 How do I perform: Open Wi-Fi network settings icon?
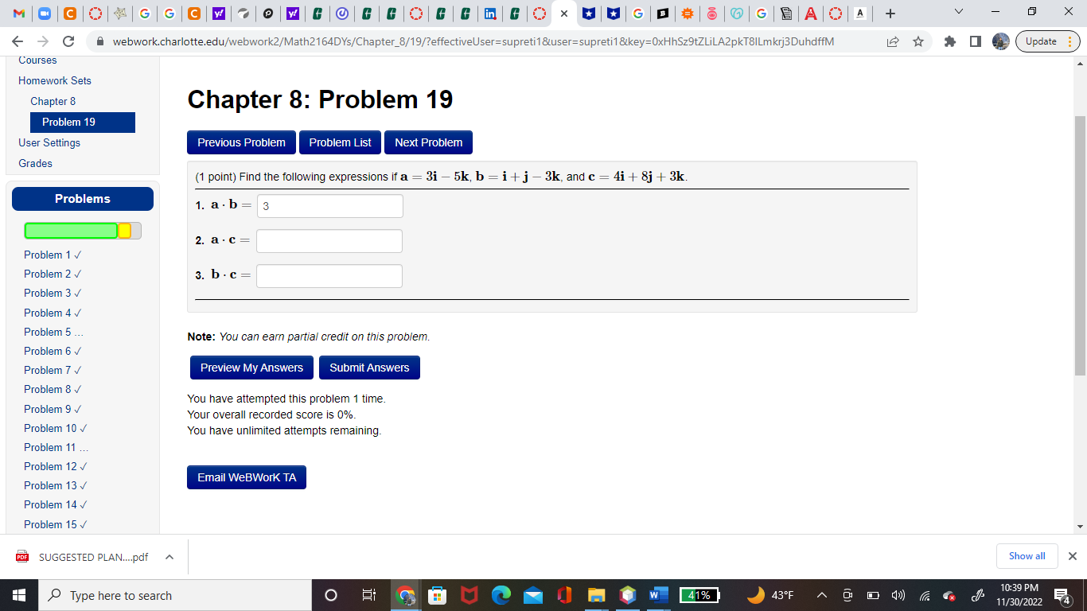pos(925,595)
